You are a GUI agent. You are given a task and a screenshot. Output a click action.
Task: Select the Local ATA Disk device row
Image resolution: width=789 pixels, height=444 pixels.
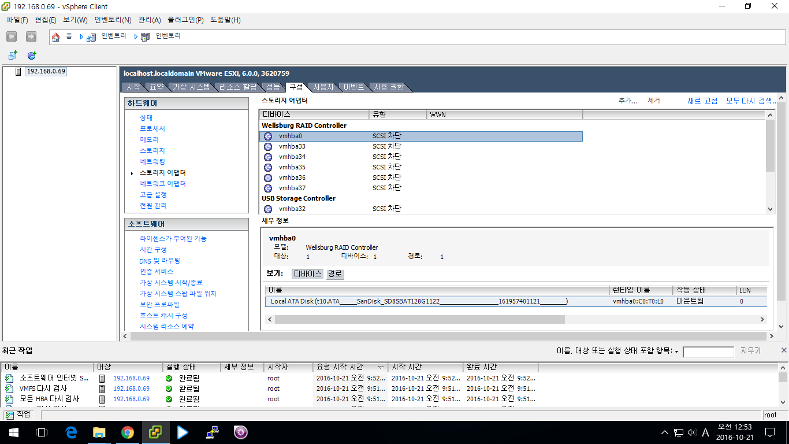coord(516,302)
